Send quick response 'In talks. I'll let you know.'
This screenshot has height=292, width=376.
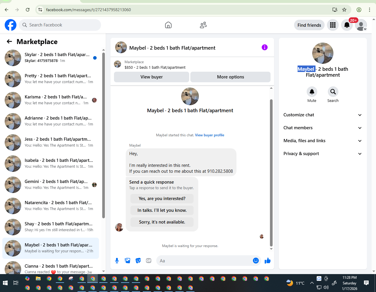tap(162, 210)
